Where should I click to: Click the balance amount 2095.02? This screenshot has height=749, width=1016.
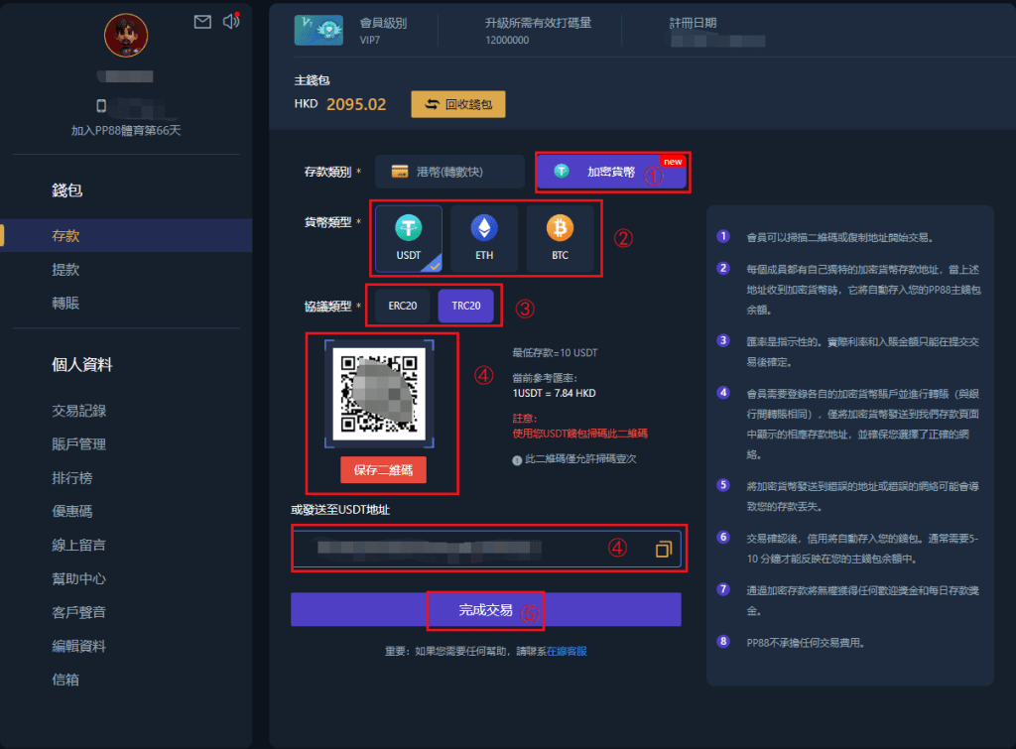tap(356, 104)
